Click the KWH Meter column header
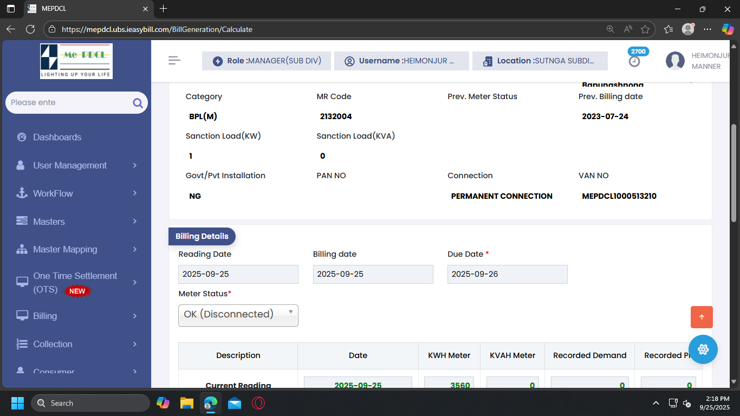 (449, 355)
